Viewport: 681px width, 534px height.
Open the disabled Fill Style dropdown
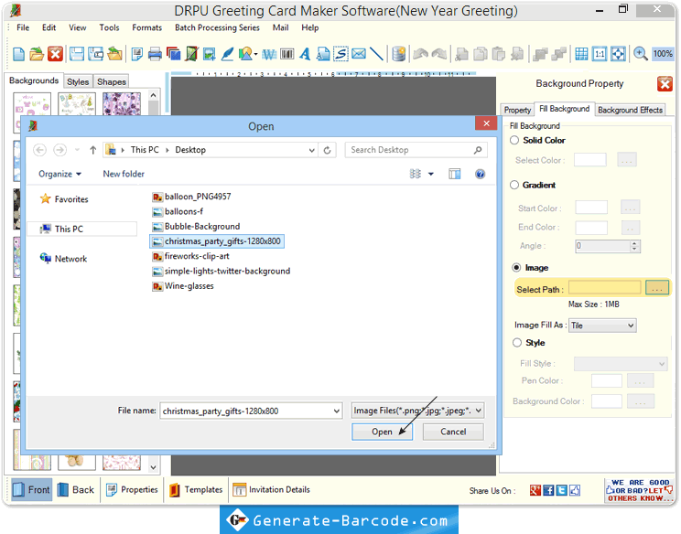(x=621, y=364)
